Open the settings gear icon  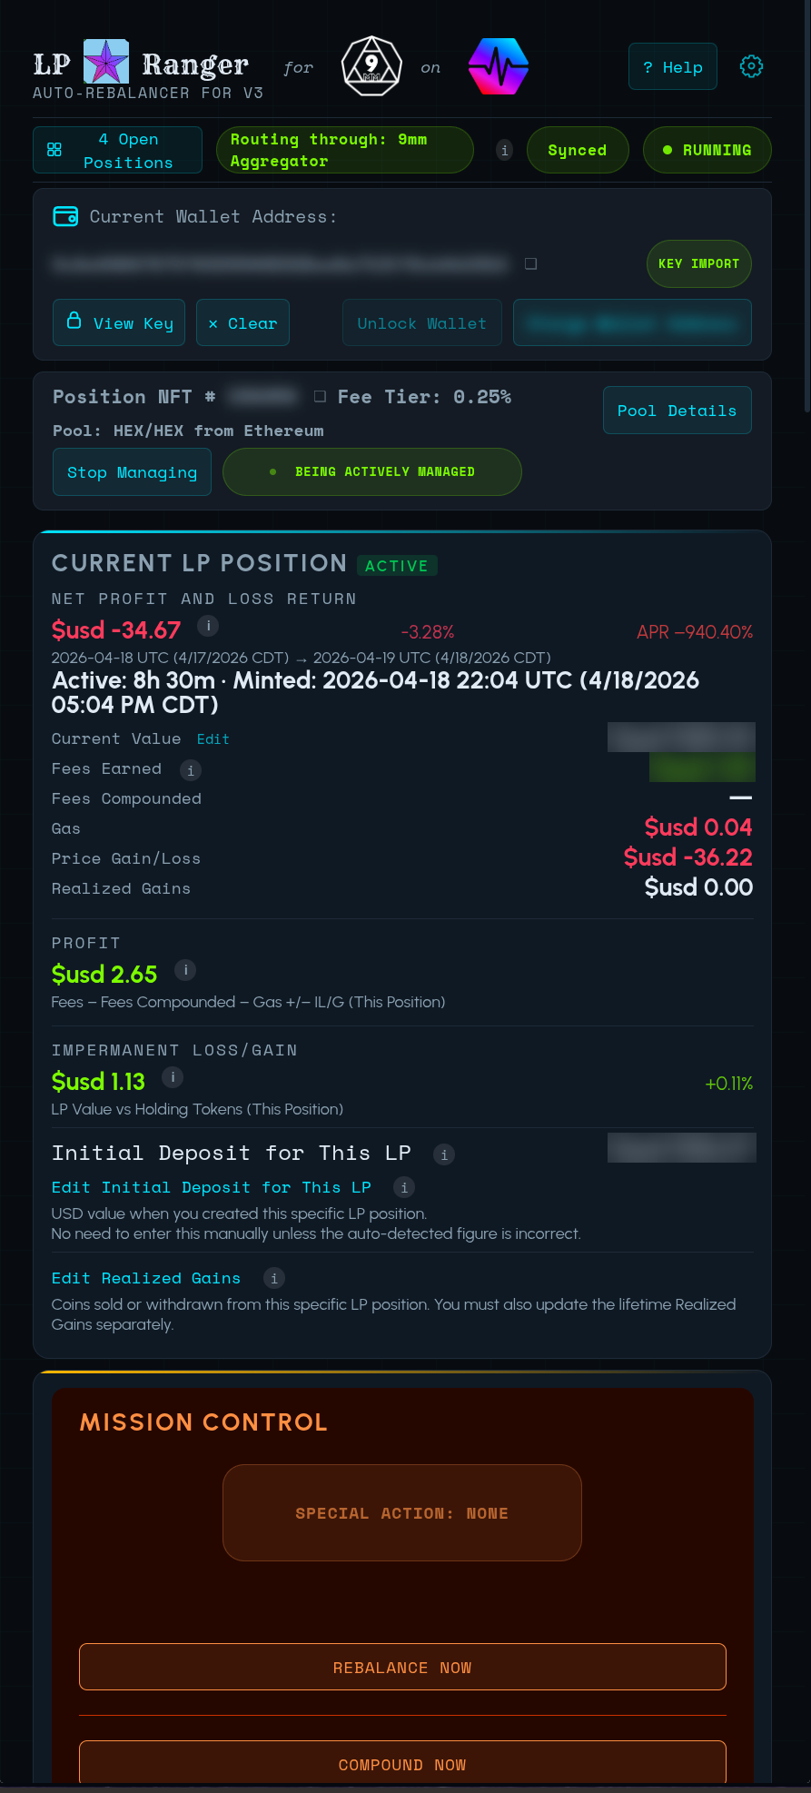[751, 66]
